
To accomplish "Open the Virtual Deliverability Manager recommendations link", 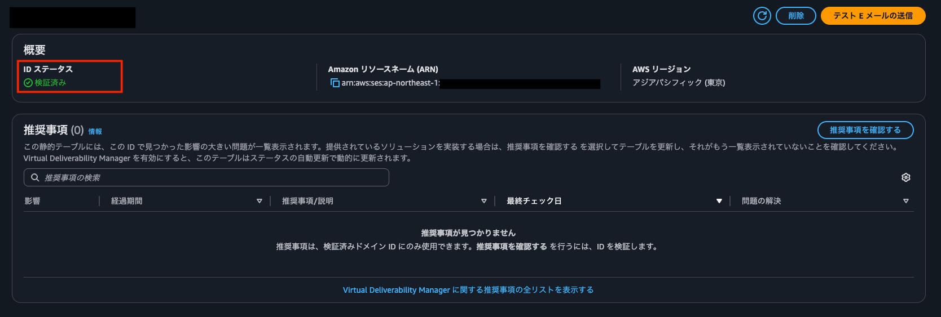I will coord(468,290).
